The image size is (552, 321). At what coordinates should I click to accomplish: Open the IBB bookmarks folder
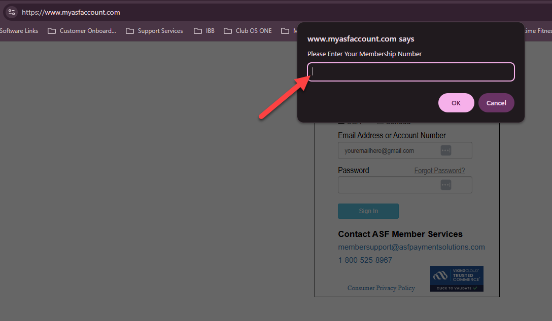click(204, 31)
